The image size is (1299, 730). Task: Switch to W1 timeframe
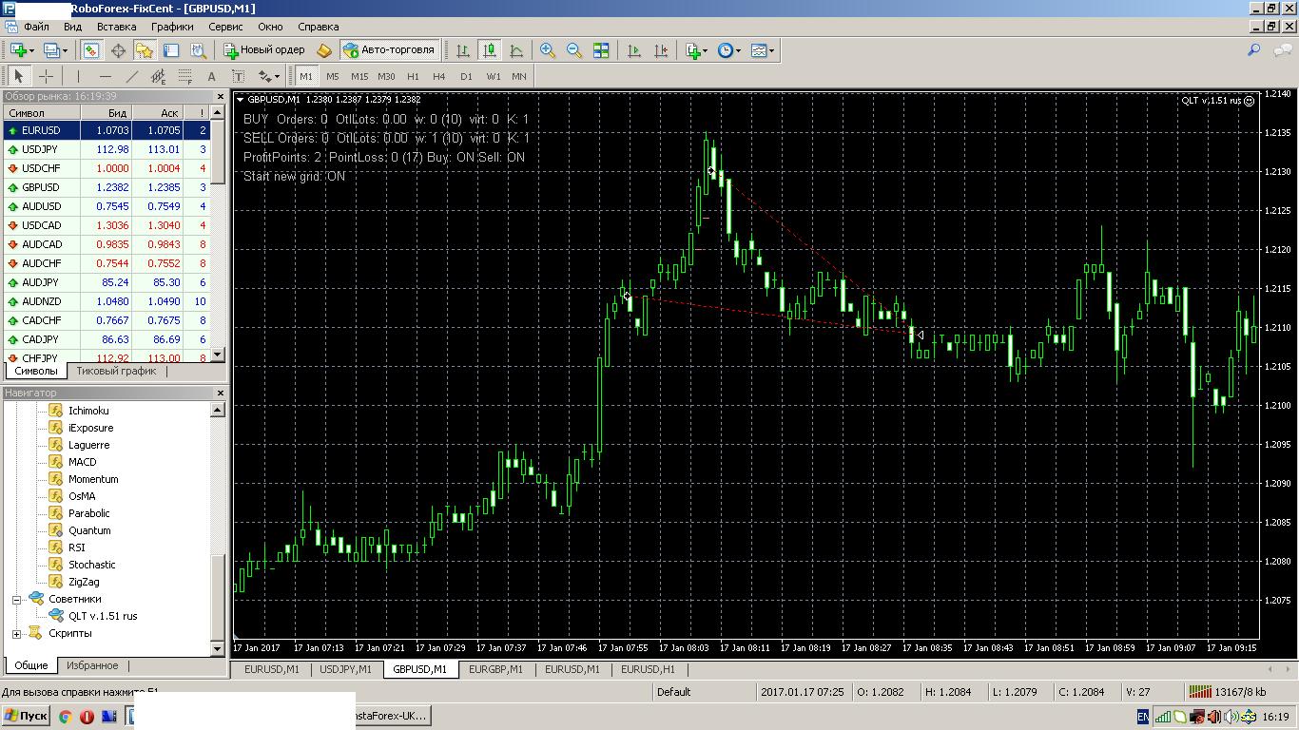[x=493, y=76]
